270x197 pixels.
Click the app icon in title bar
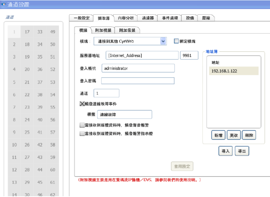tap(3, 4)
